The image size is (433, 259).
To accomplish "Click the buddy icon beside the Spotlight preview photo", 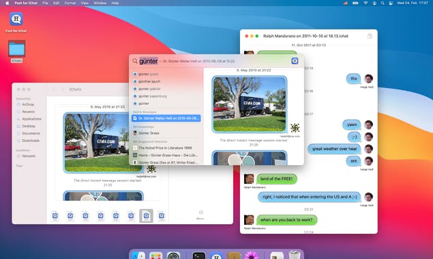I will [295, 128].
